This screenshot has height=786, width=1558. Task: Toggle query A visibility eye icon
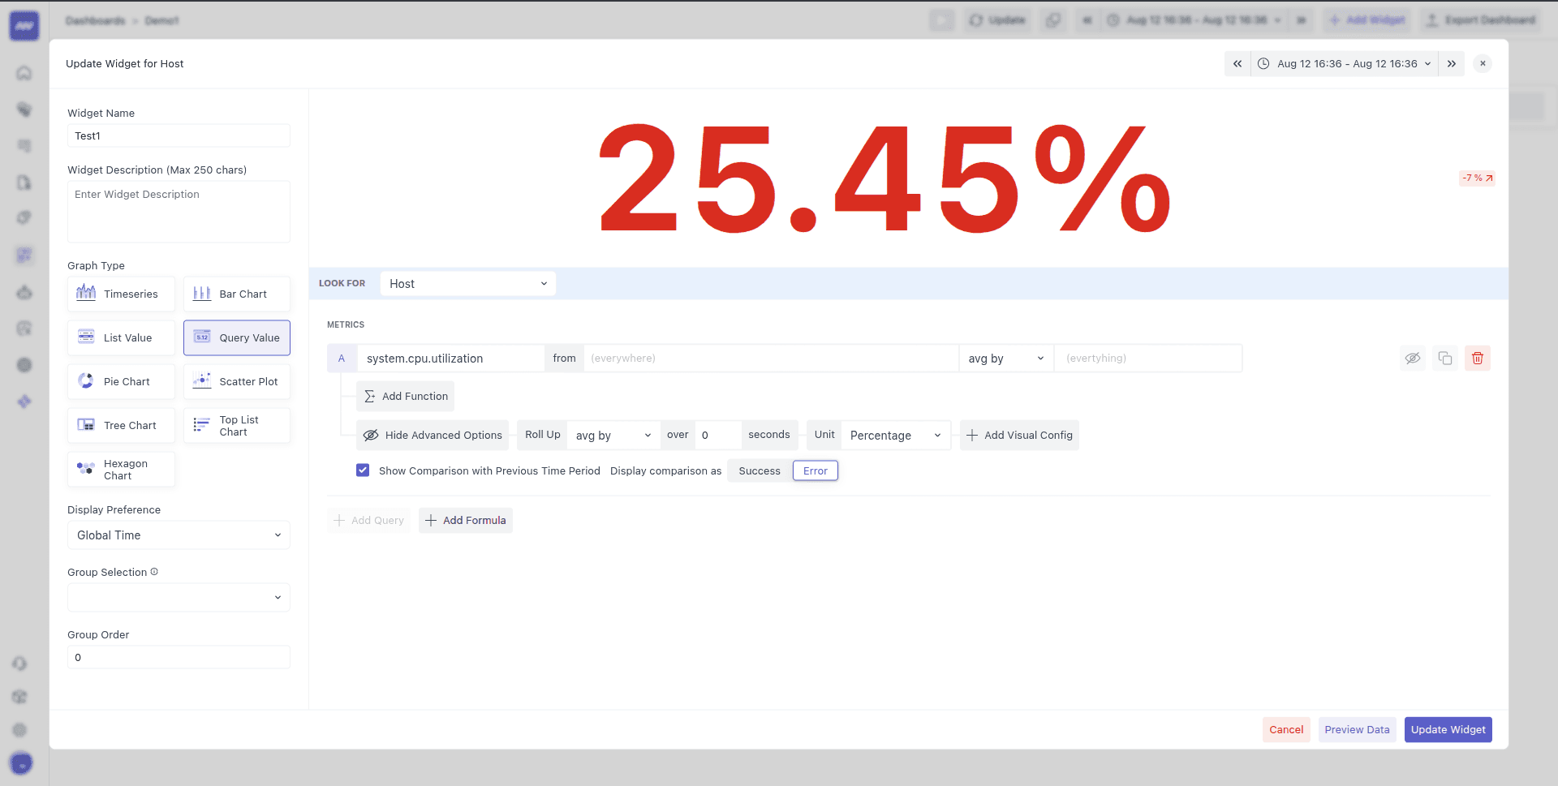[x=1412, y=358]
